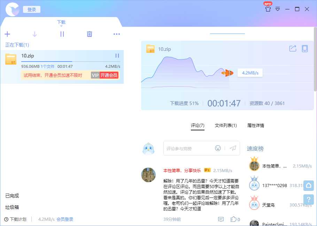317x226 pixels.
Task: Click the 天堂鸟 username in speed ranking
Action: point(268,205)
